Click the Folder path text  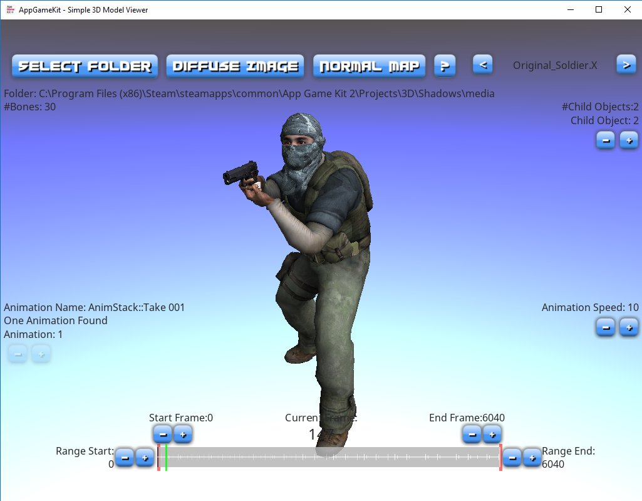pyautogui.click(x=249, y=94)
